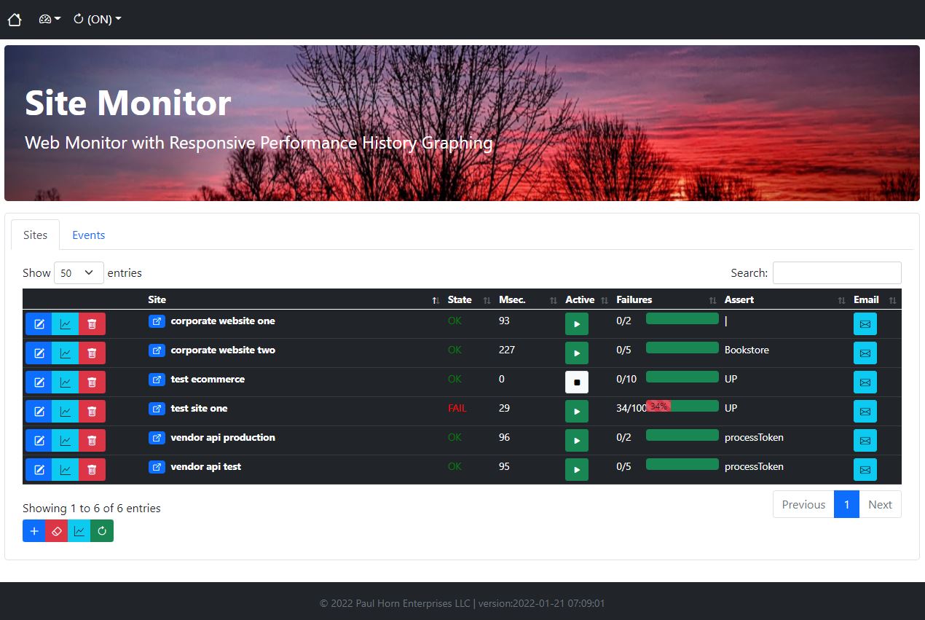
Task: Click the red eraser icon below the table
Action: (57, 530)
